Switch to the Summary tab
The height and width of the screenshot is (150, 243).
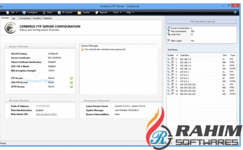[5, 18]
